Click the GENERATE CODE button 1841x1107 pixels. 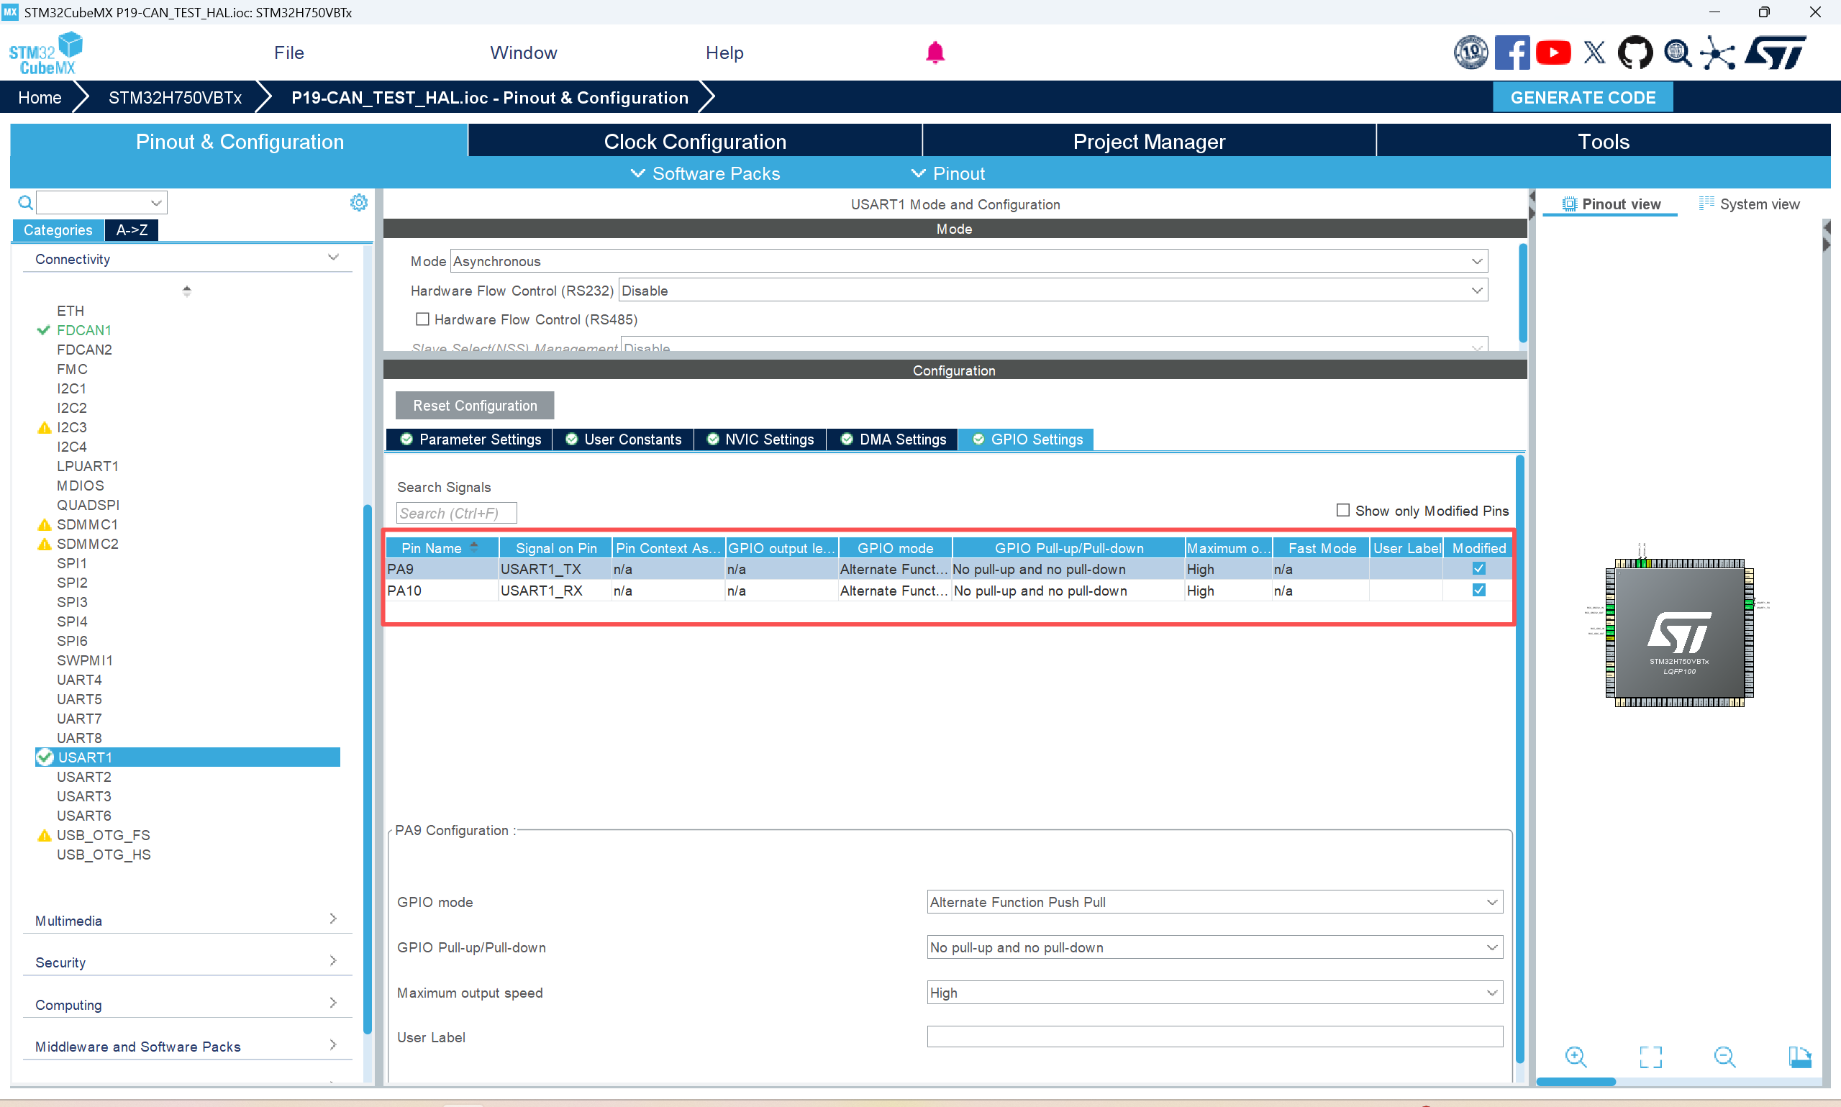point(1582,98)
